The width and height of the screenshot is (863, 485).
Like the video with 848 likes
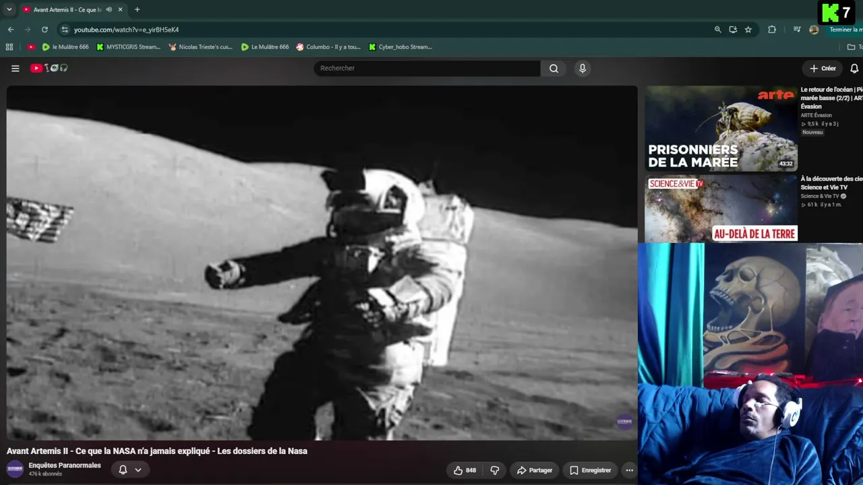coord(465,470)
